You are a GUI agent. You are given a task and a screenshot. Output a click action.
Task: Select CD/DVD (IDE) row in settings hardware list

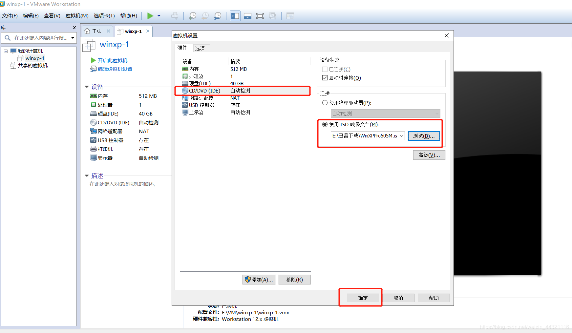click(245, 91)
